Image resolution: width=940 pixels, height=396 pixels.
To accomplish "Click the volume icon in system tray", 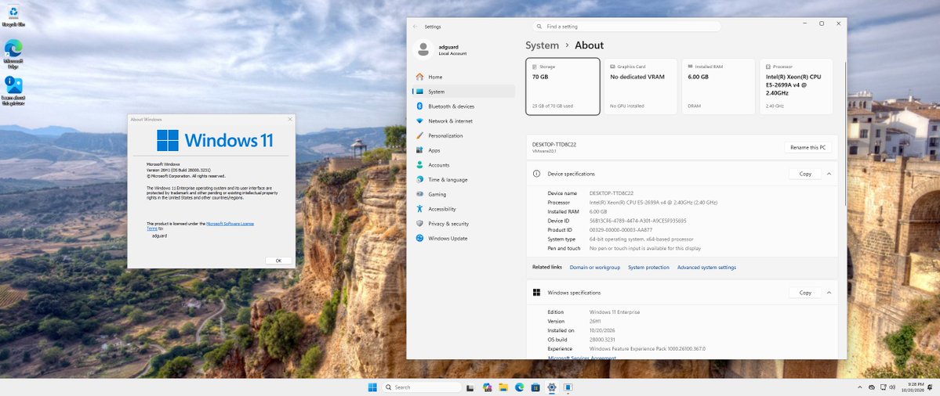I will click(892, 387).
